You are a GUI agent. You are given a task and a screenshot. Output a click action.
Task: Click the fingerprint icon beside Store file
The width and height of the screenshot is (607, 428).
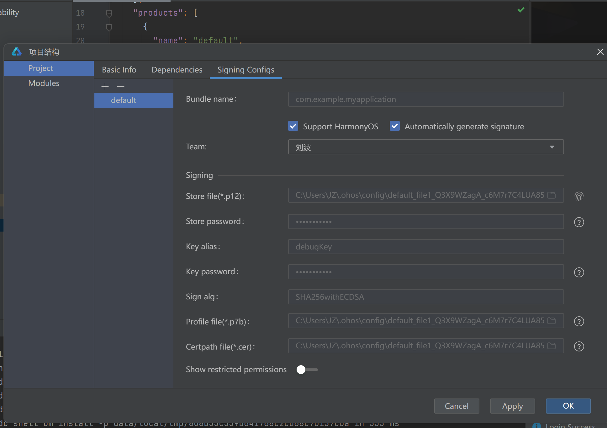[x=579, y=196]
